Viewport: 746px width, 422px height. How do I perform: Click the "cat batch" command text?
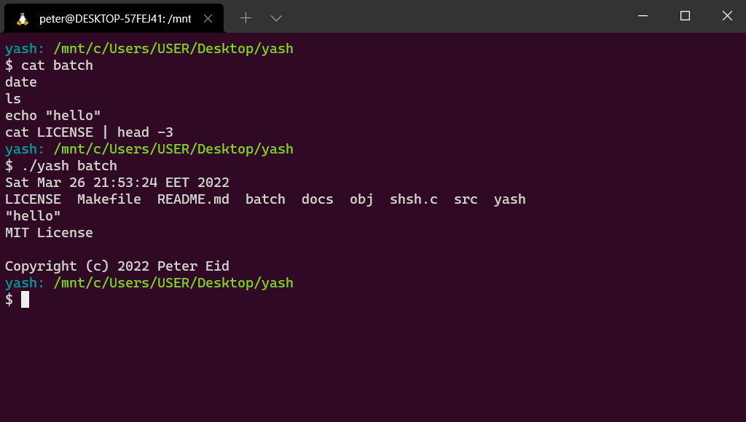coord(57,65)
